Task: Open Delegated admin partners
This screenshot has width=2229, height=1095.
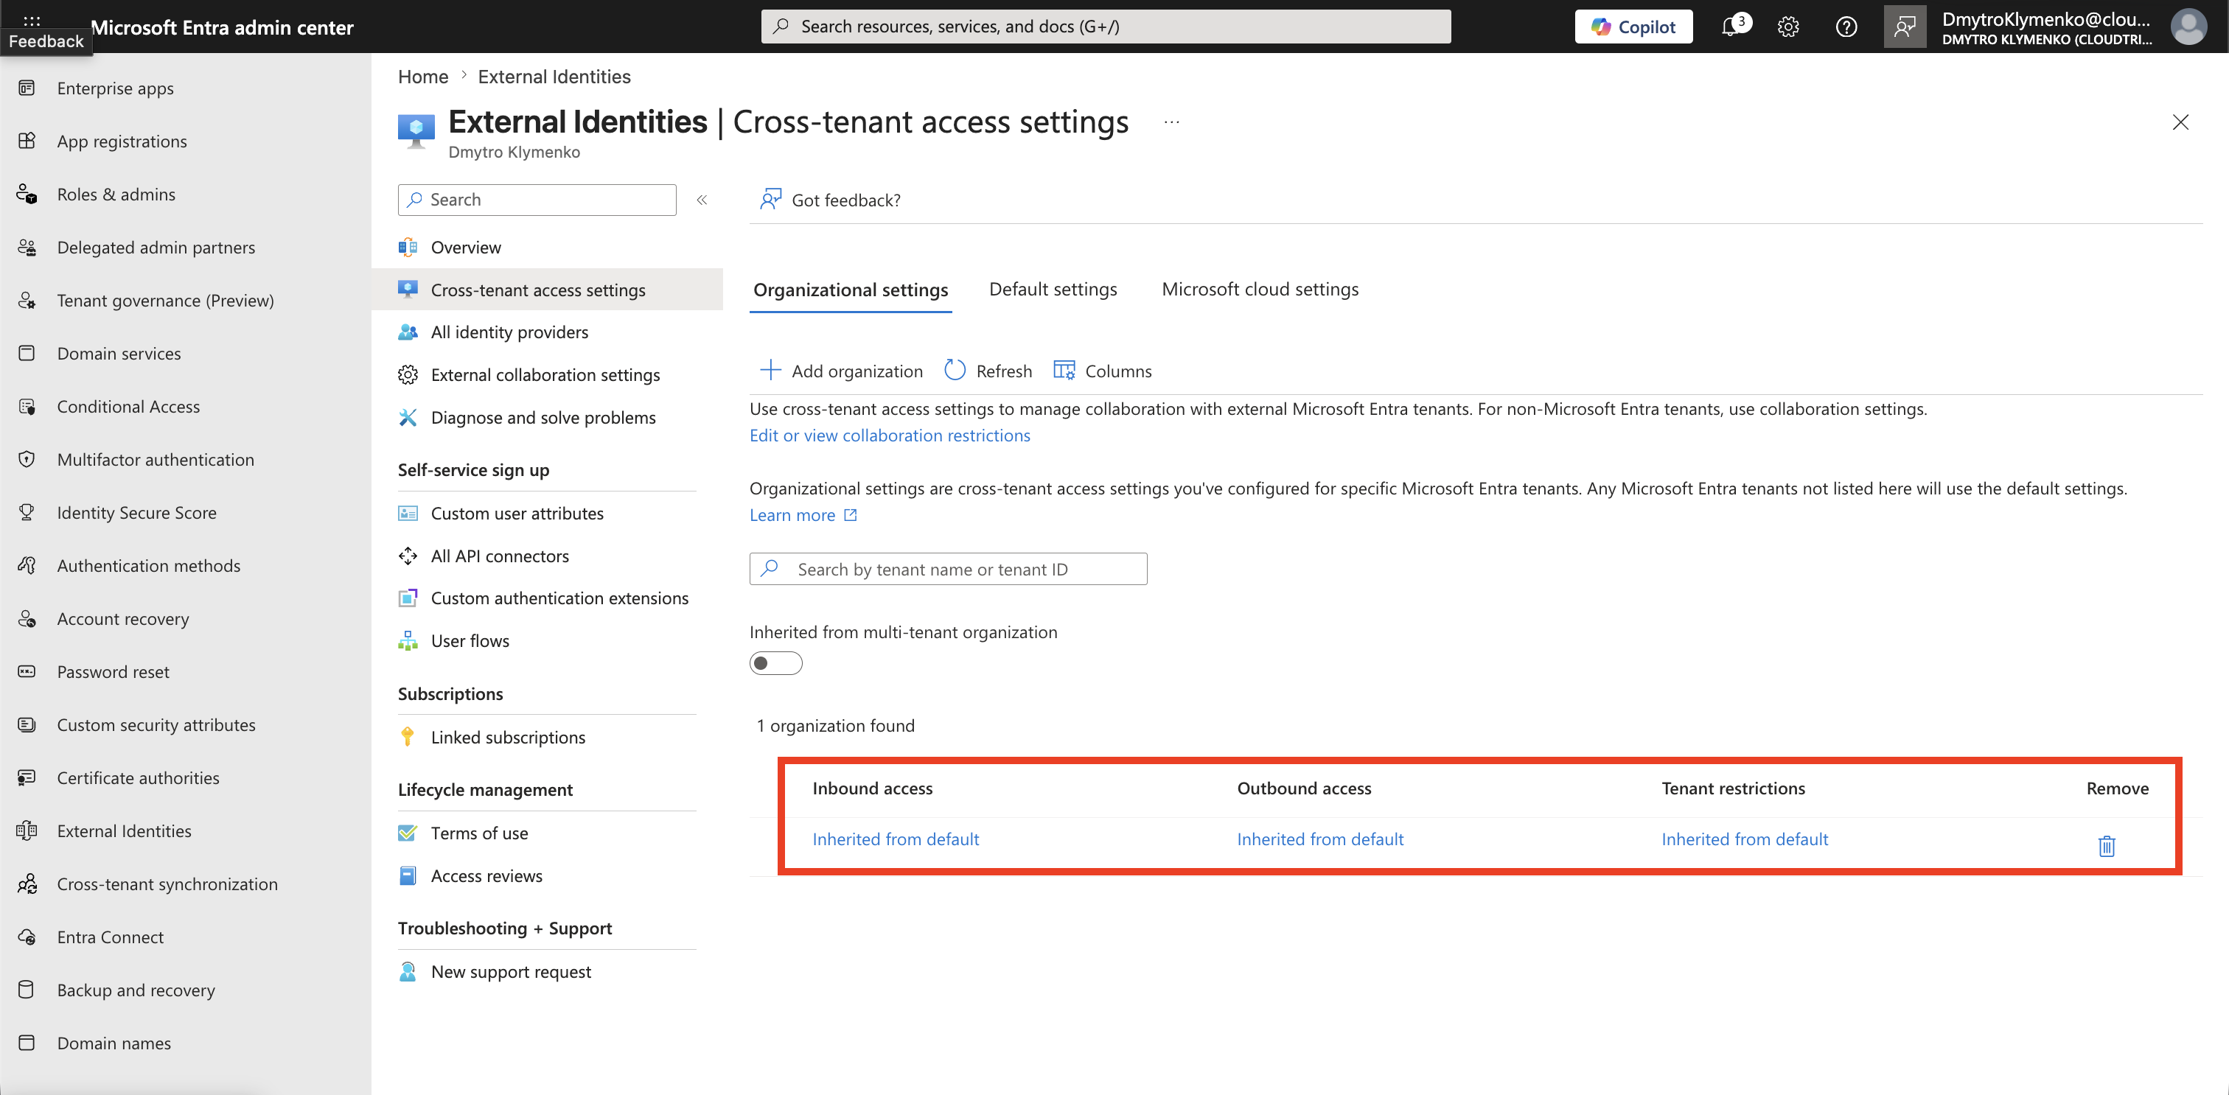Action: point(156,248)
